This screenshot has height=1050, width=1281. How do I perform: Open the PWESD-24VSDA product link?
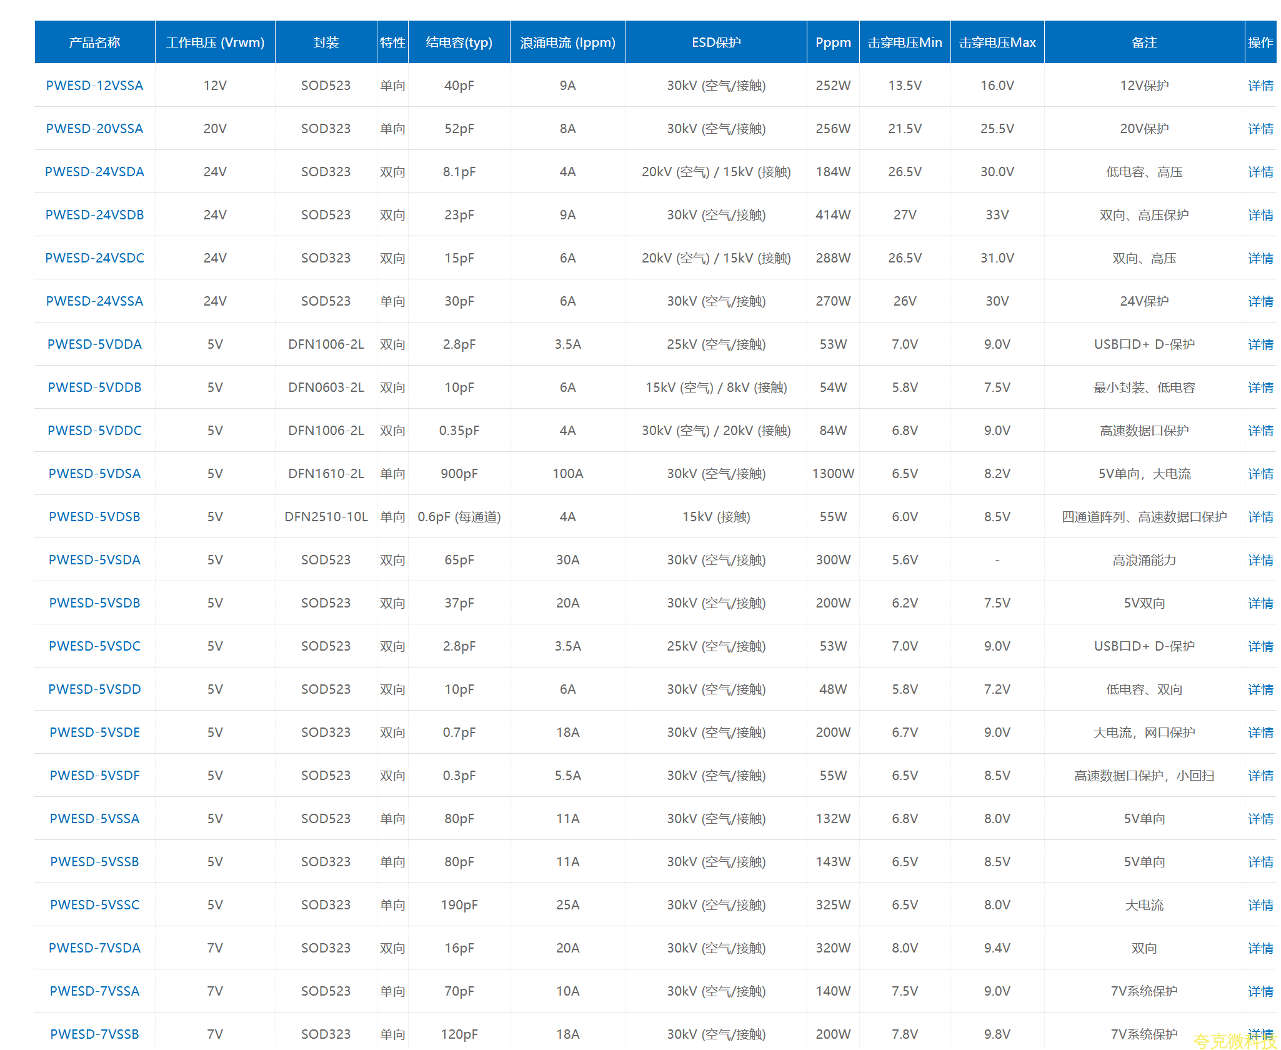pyautogui.click(x=94, y=172)
